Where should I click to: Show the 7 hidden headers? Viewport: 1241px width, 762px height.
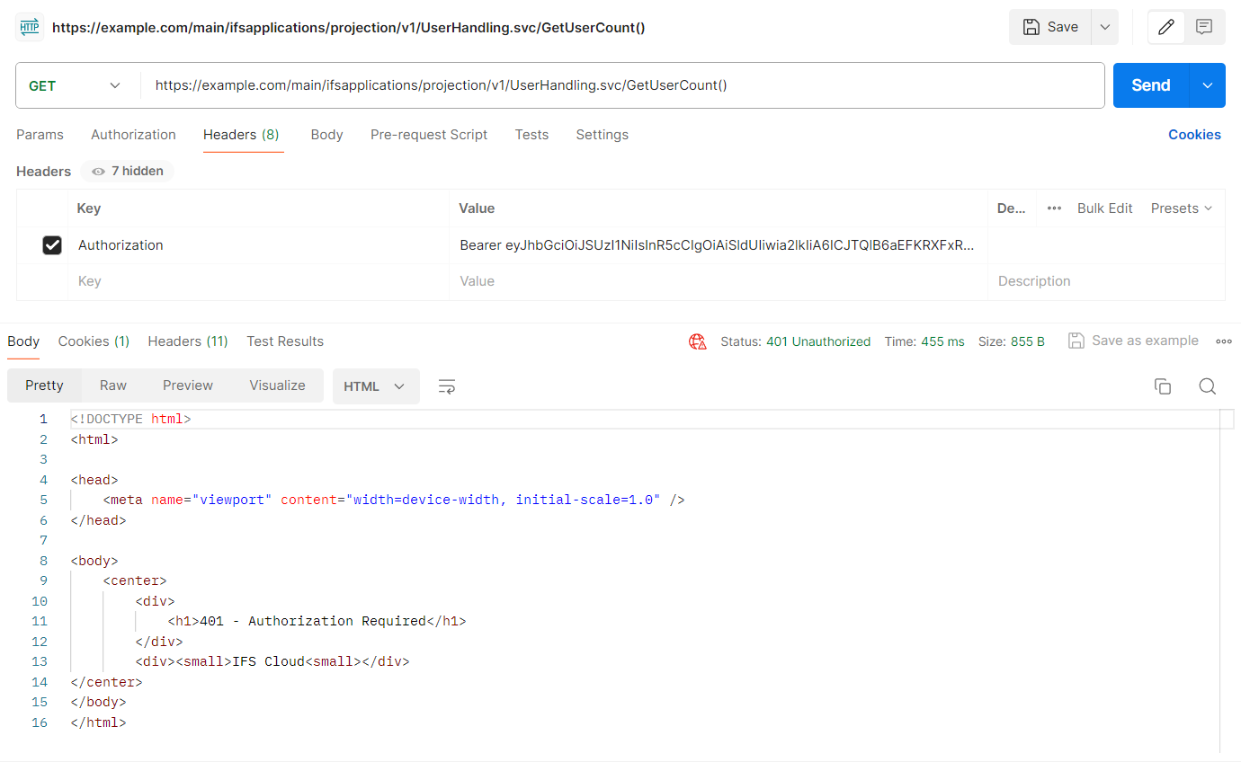pos(127,171)
